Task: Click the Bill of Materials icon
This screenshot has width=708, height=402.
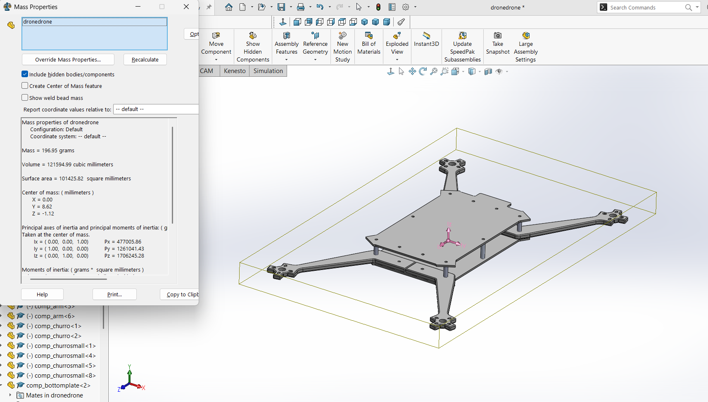Action: tap(368, 36)
